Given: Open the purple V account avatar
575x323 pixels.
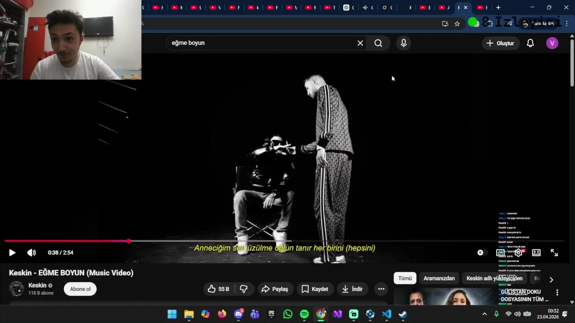Looking at the screenshot, I should pyautogui.click(x=552, y=43).
